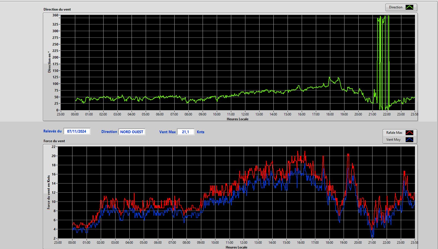The height and width of the screenshot is (249, 438).
Task: Click the 'Force du vent en Knts' axis label
Action: click(49, 192)
